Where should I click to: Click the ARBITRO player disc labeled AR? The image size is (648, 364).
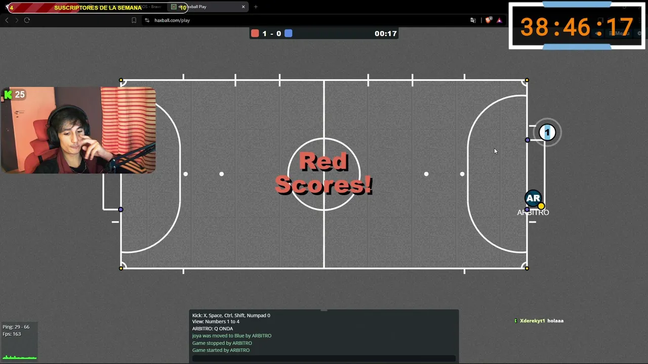coord(533,198)
